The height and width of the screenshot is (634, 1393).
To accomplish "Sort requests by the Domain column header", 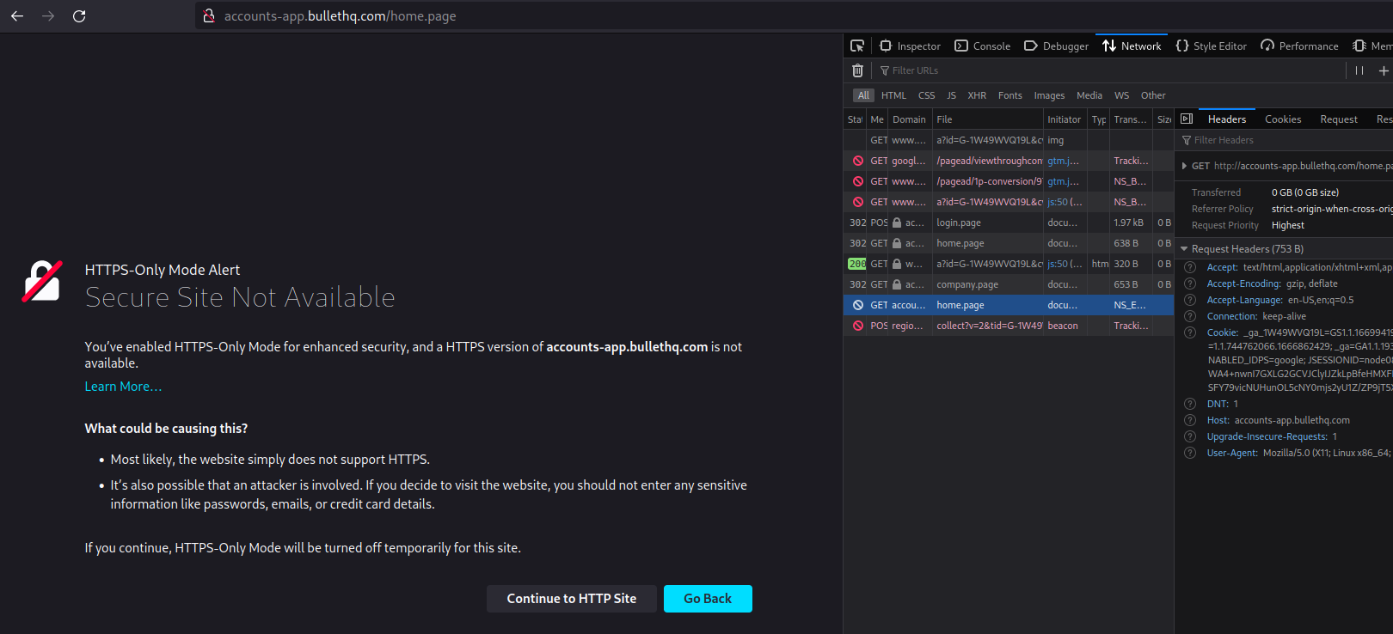I will [910, 119].
